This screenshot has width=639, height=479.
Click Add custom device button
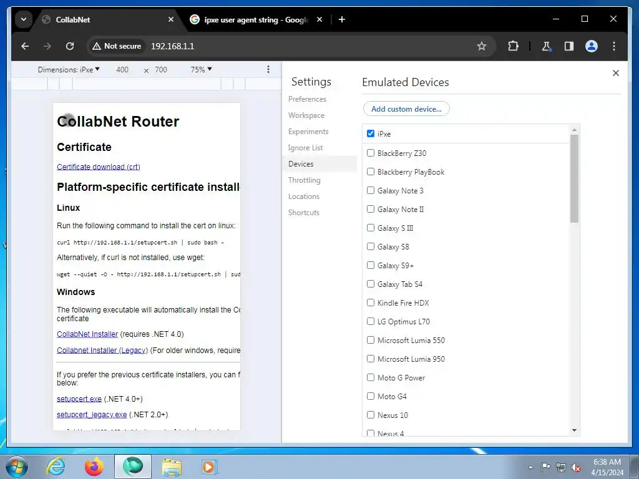pos(406,109)
